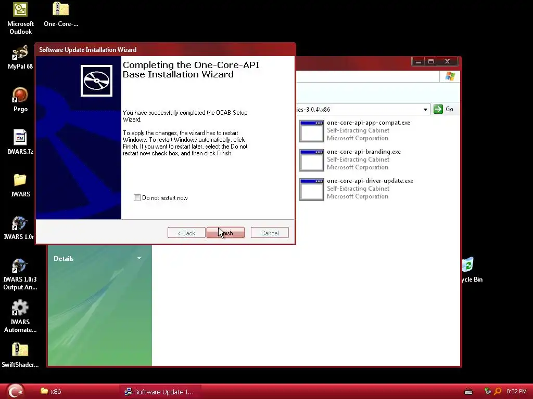Maximize the Explorer window

(x=431, y=61)
